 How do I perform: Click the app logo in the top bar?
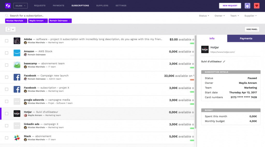[x=8, y=6]
